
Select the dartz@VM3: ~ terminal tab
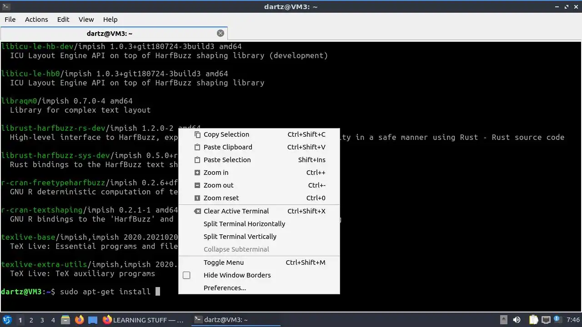[114, 34]
